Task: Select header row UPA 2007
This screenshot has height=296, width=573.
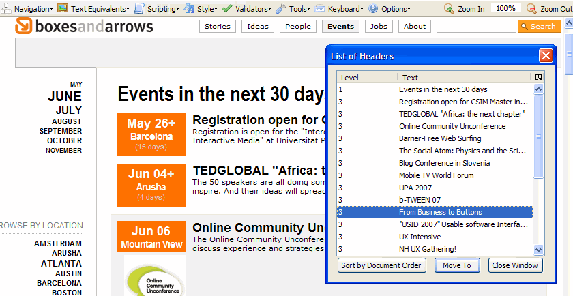Action: [x=435, y=188]
